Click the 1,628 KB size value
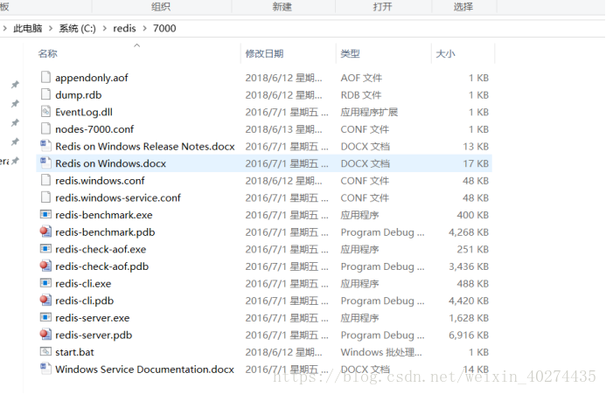Screen dimensions: 606x394 469,317
